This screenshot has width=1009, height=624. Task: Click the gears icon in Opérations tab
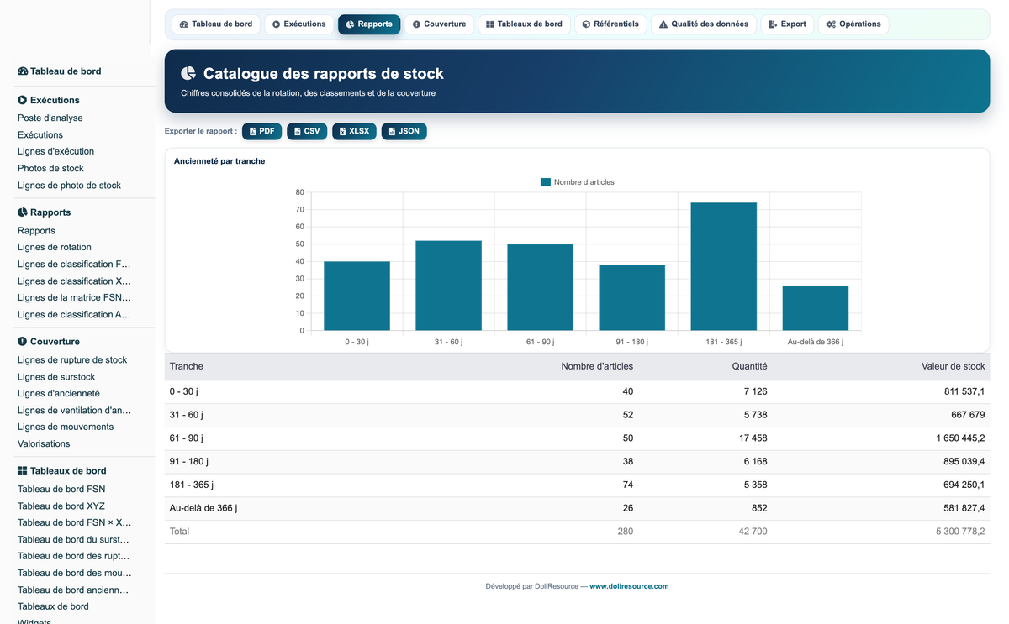pos(831,24)
